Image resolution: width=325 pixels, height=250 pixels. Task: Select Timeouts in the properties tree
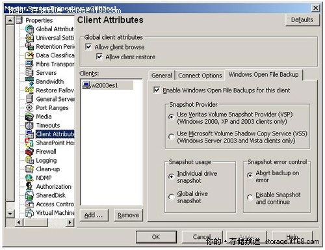click(48, 125)
